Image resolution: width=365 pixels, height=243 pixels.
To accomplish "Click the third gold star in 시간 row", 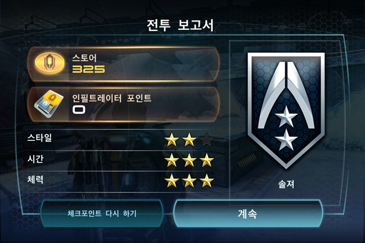I will point(207,160).
